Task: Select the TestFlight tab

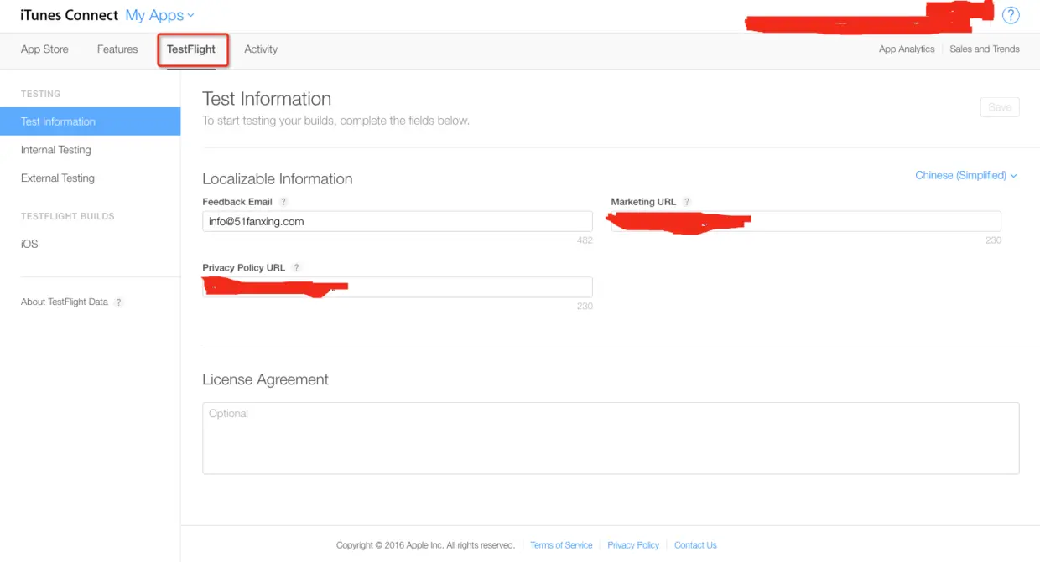Action: point(191,49)
